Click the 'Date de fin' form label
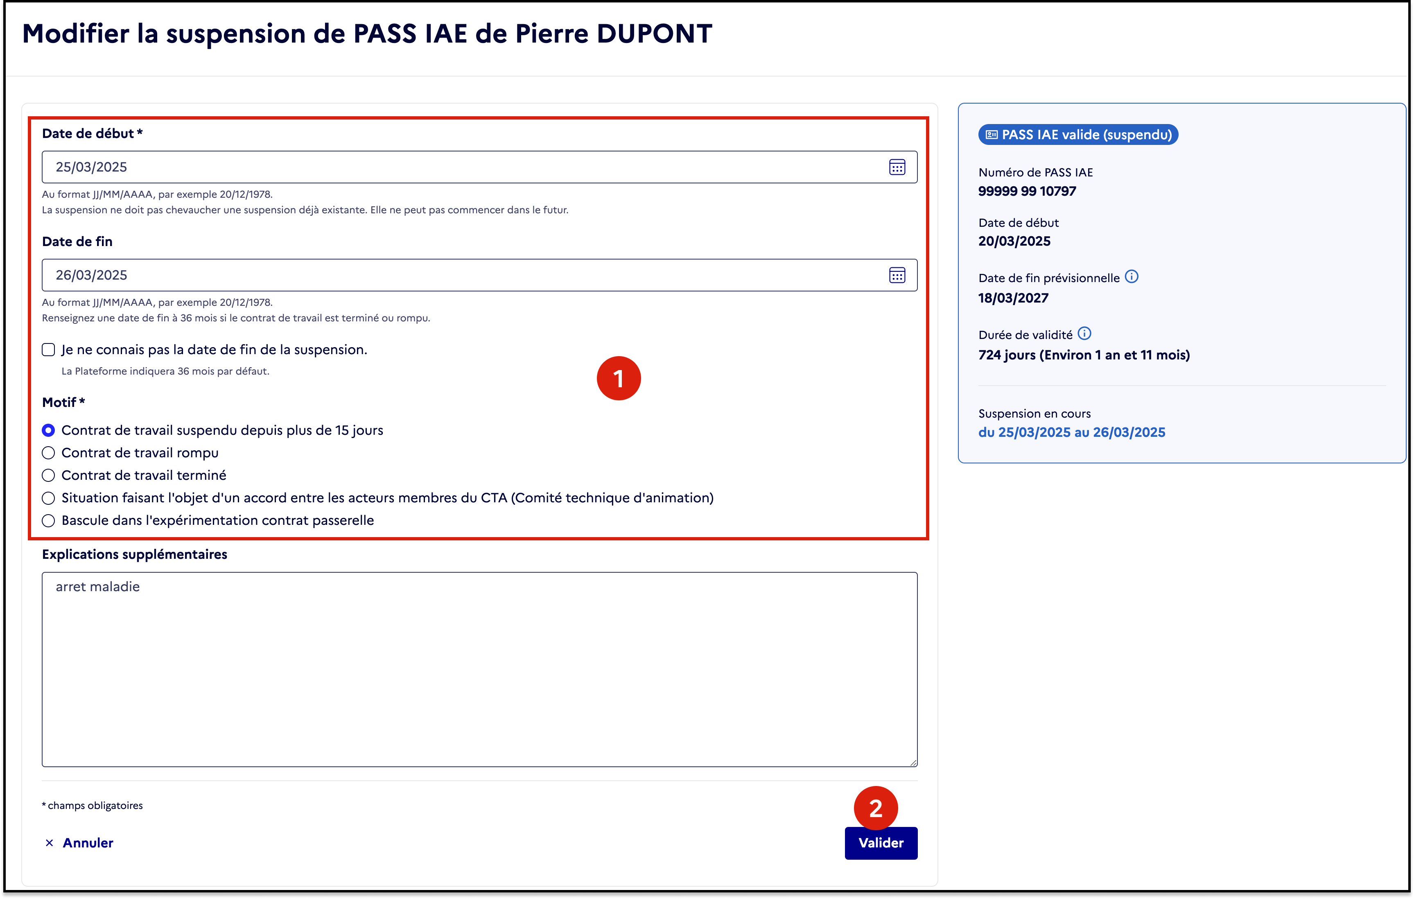The image size is (1414, 899). (77, 242)
